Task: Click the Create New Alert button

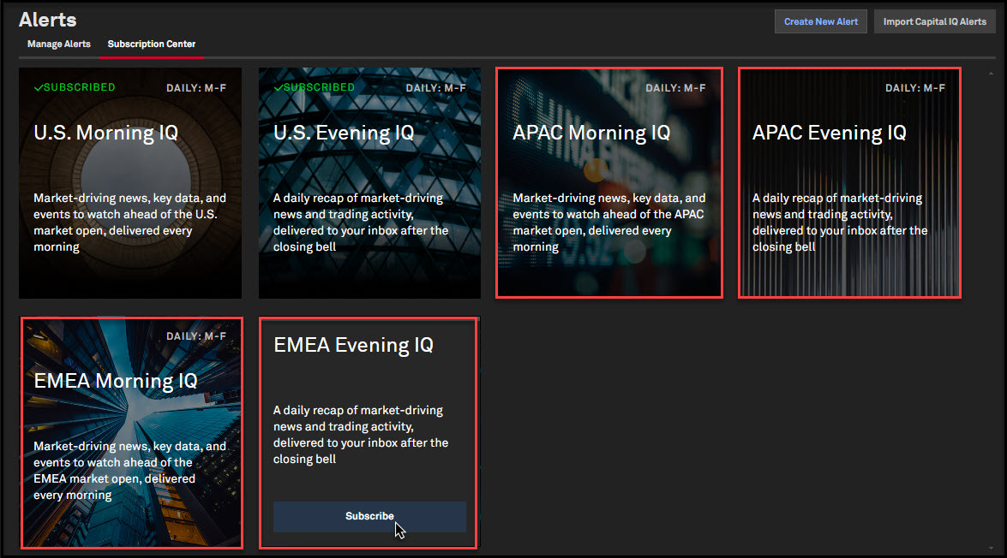Action: [821, 21]
